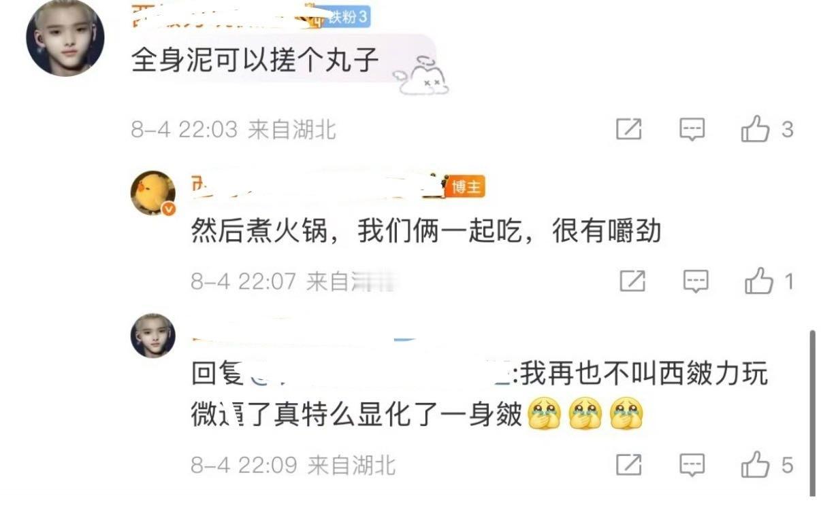Click the vertical scrollbar on right

tap(812, 413)
